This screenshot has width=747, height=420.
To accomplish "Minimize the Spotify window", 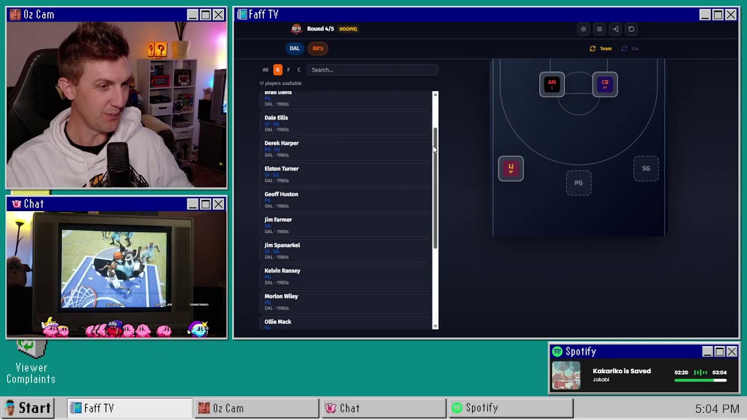I will tap(707, 352).
